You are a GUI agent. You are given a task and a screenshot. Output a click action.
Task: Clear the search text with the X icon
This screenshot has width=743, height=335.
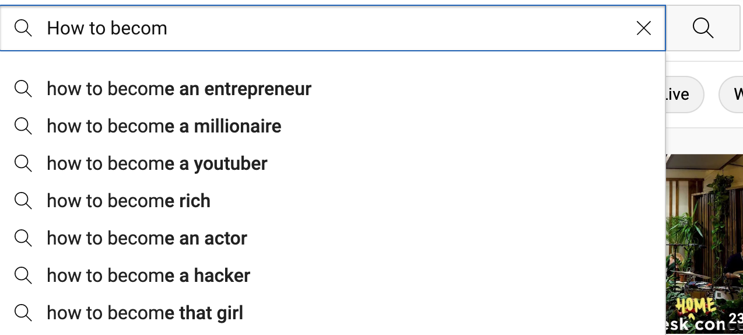643,28
